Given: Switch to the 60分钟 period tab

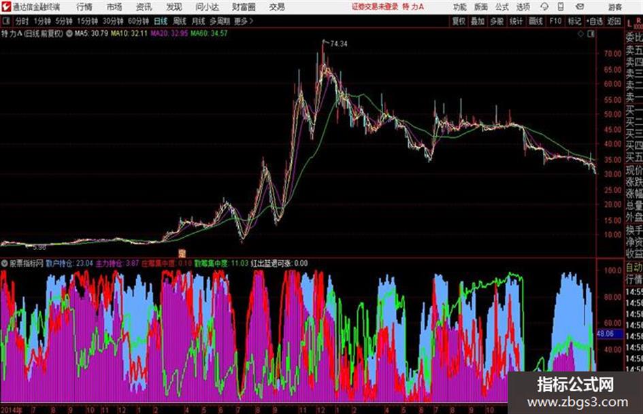Looking at the screenshot, I should point(138,21).
